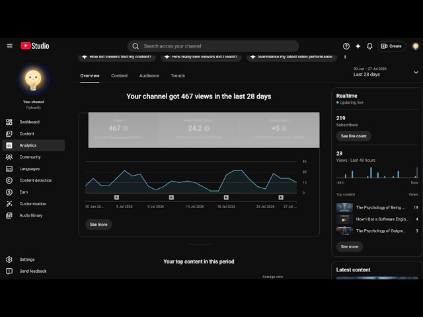Switch to the Audience tab

149,76
